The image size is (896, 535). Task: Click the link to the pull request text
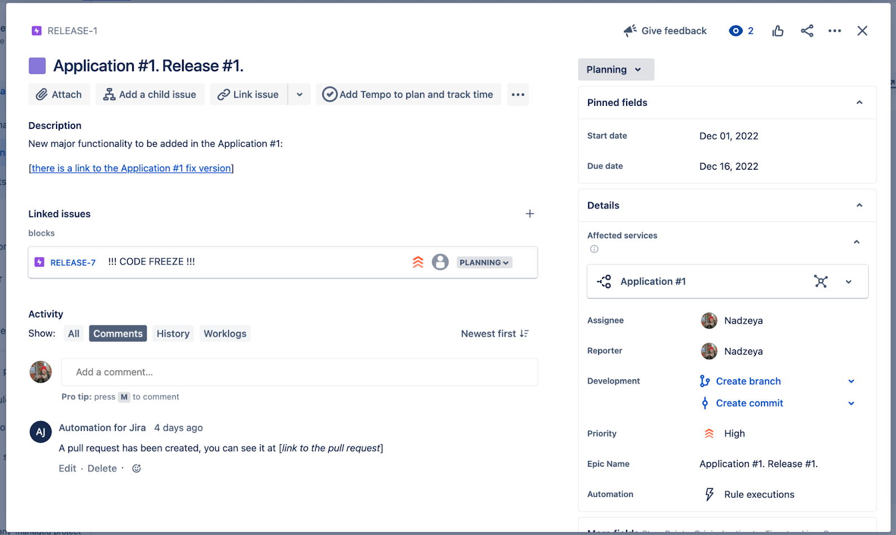331,448
